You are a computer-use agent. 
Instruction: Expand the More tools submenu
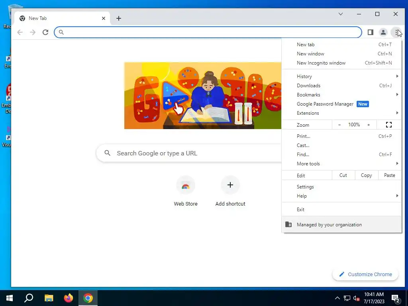pos(342,163)
